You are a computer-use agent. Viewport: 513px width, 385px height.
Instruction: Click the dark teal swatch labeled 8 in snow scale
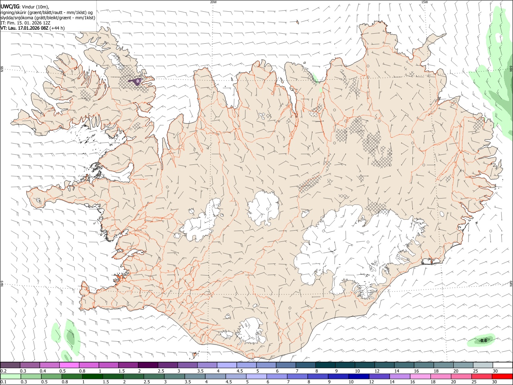point(325,365)
